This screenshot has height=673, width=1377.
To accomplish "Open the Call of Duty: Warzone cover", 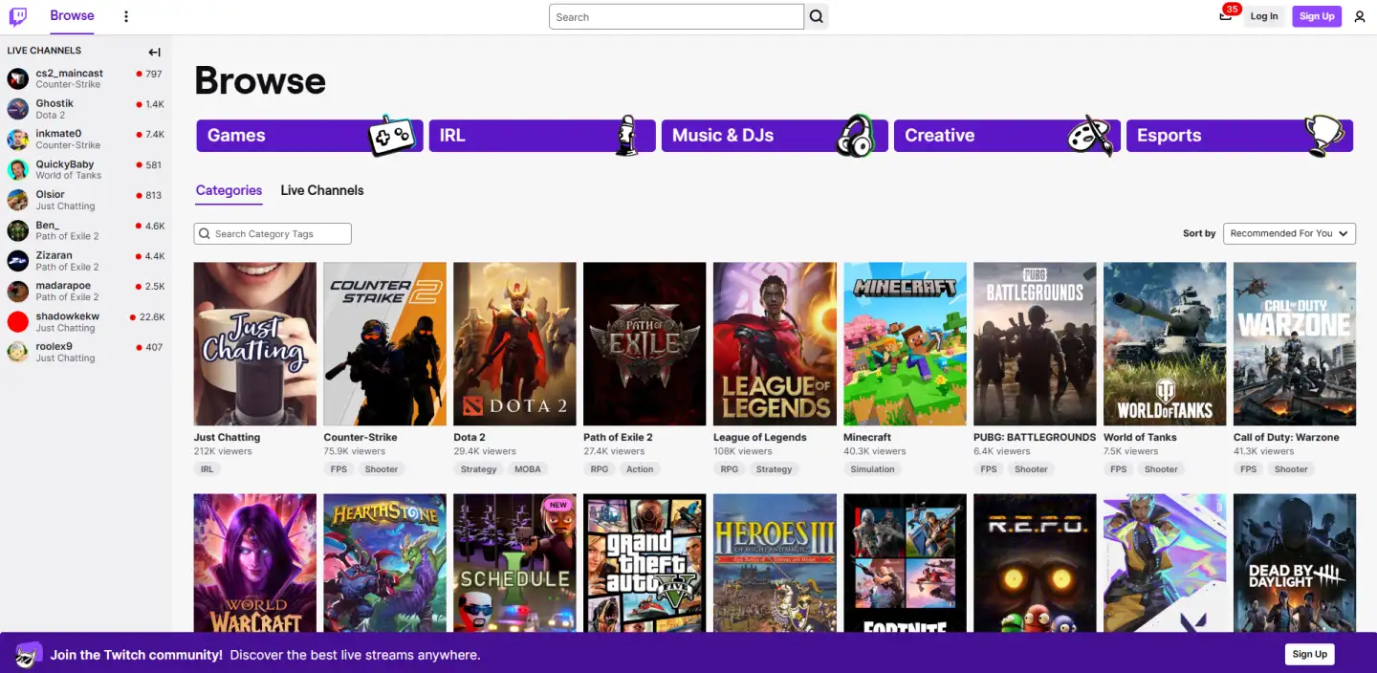I will click(x=1295, y=344).
